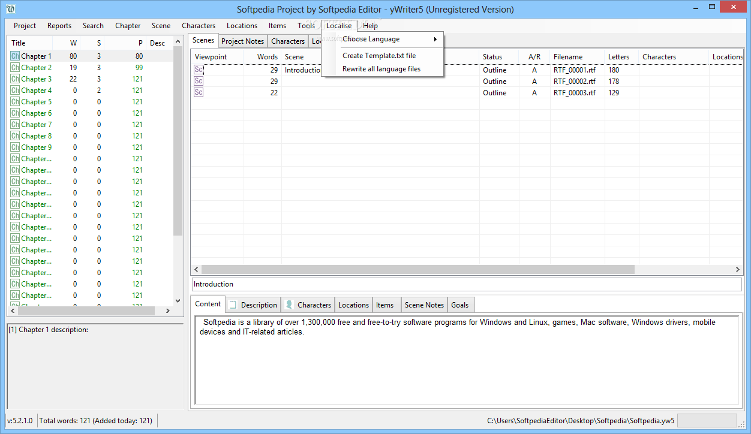751x434 pixels.
Task: Close the Localise menu by clicking it
Action: point(339,26)
